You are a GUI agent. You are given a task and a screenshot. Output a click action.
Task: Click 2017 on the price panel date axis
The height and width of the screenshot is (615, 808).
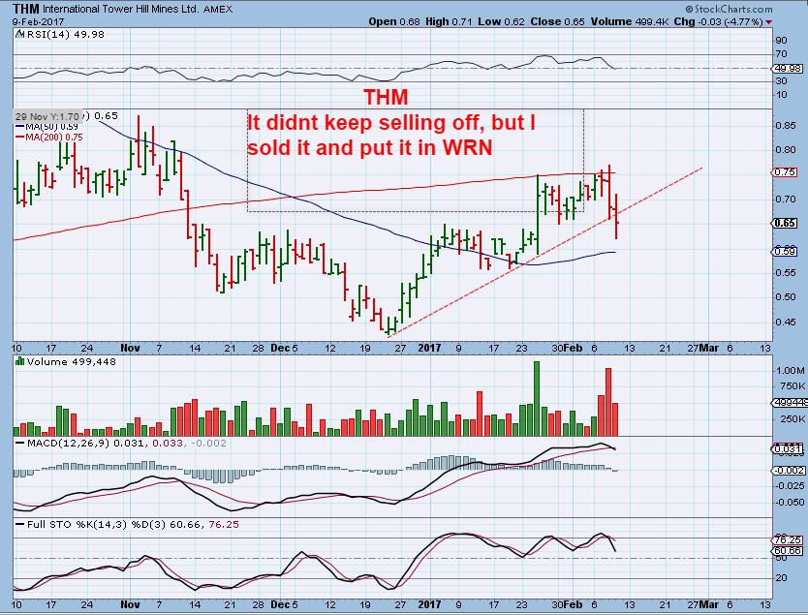[x=429, y=348]
